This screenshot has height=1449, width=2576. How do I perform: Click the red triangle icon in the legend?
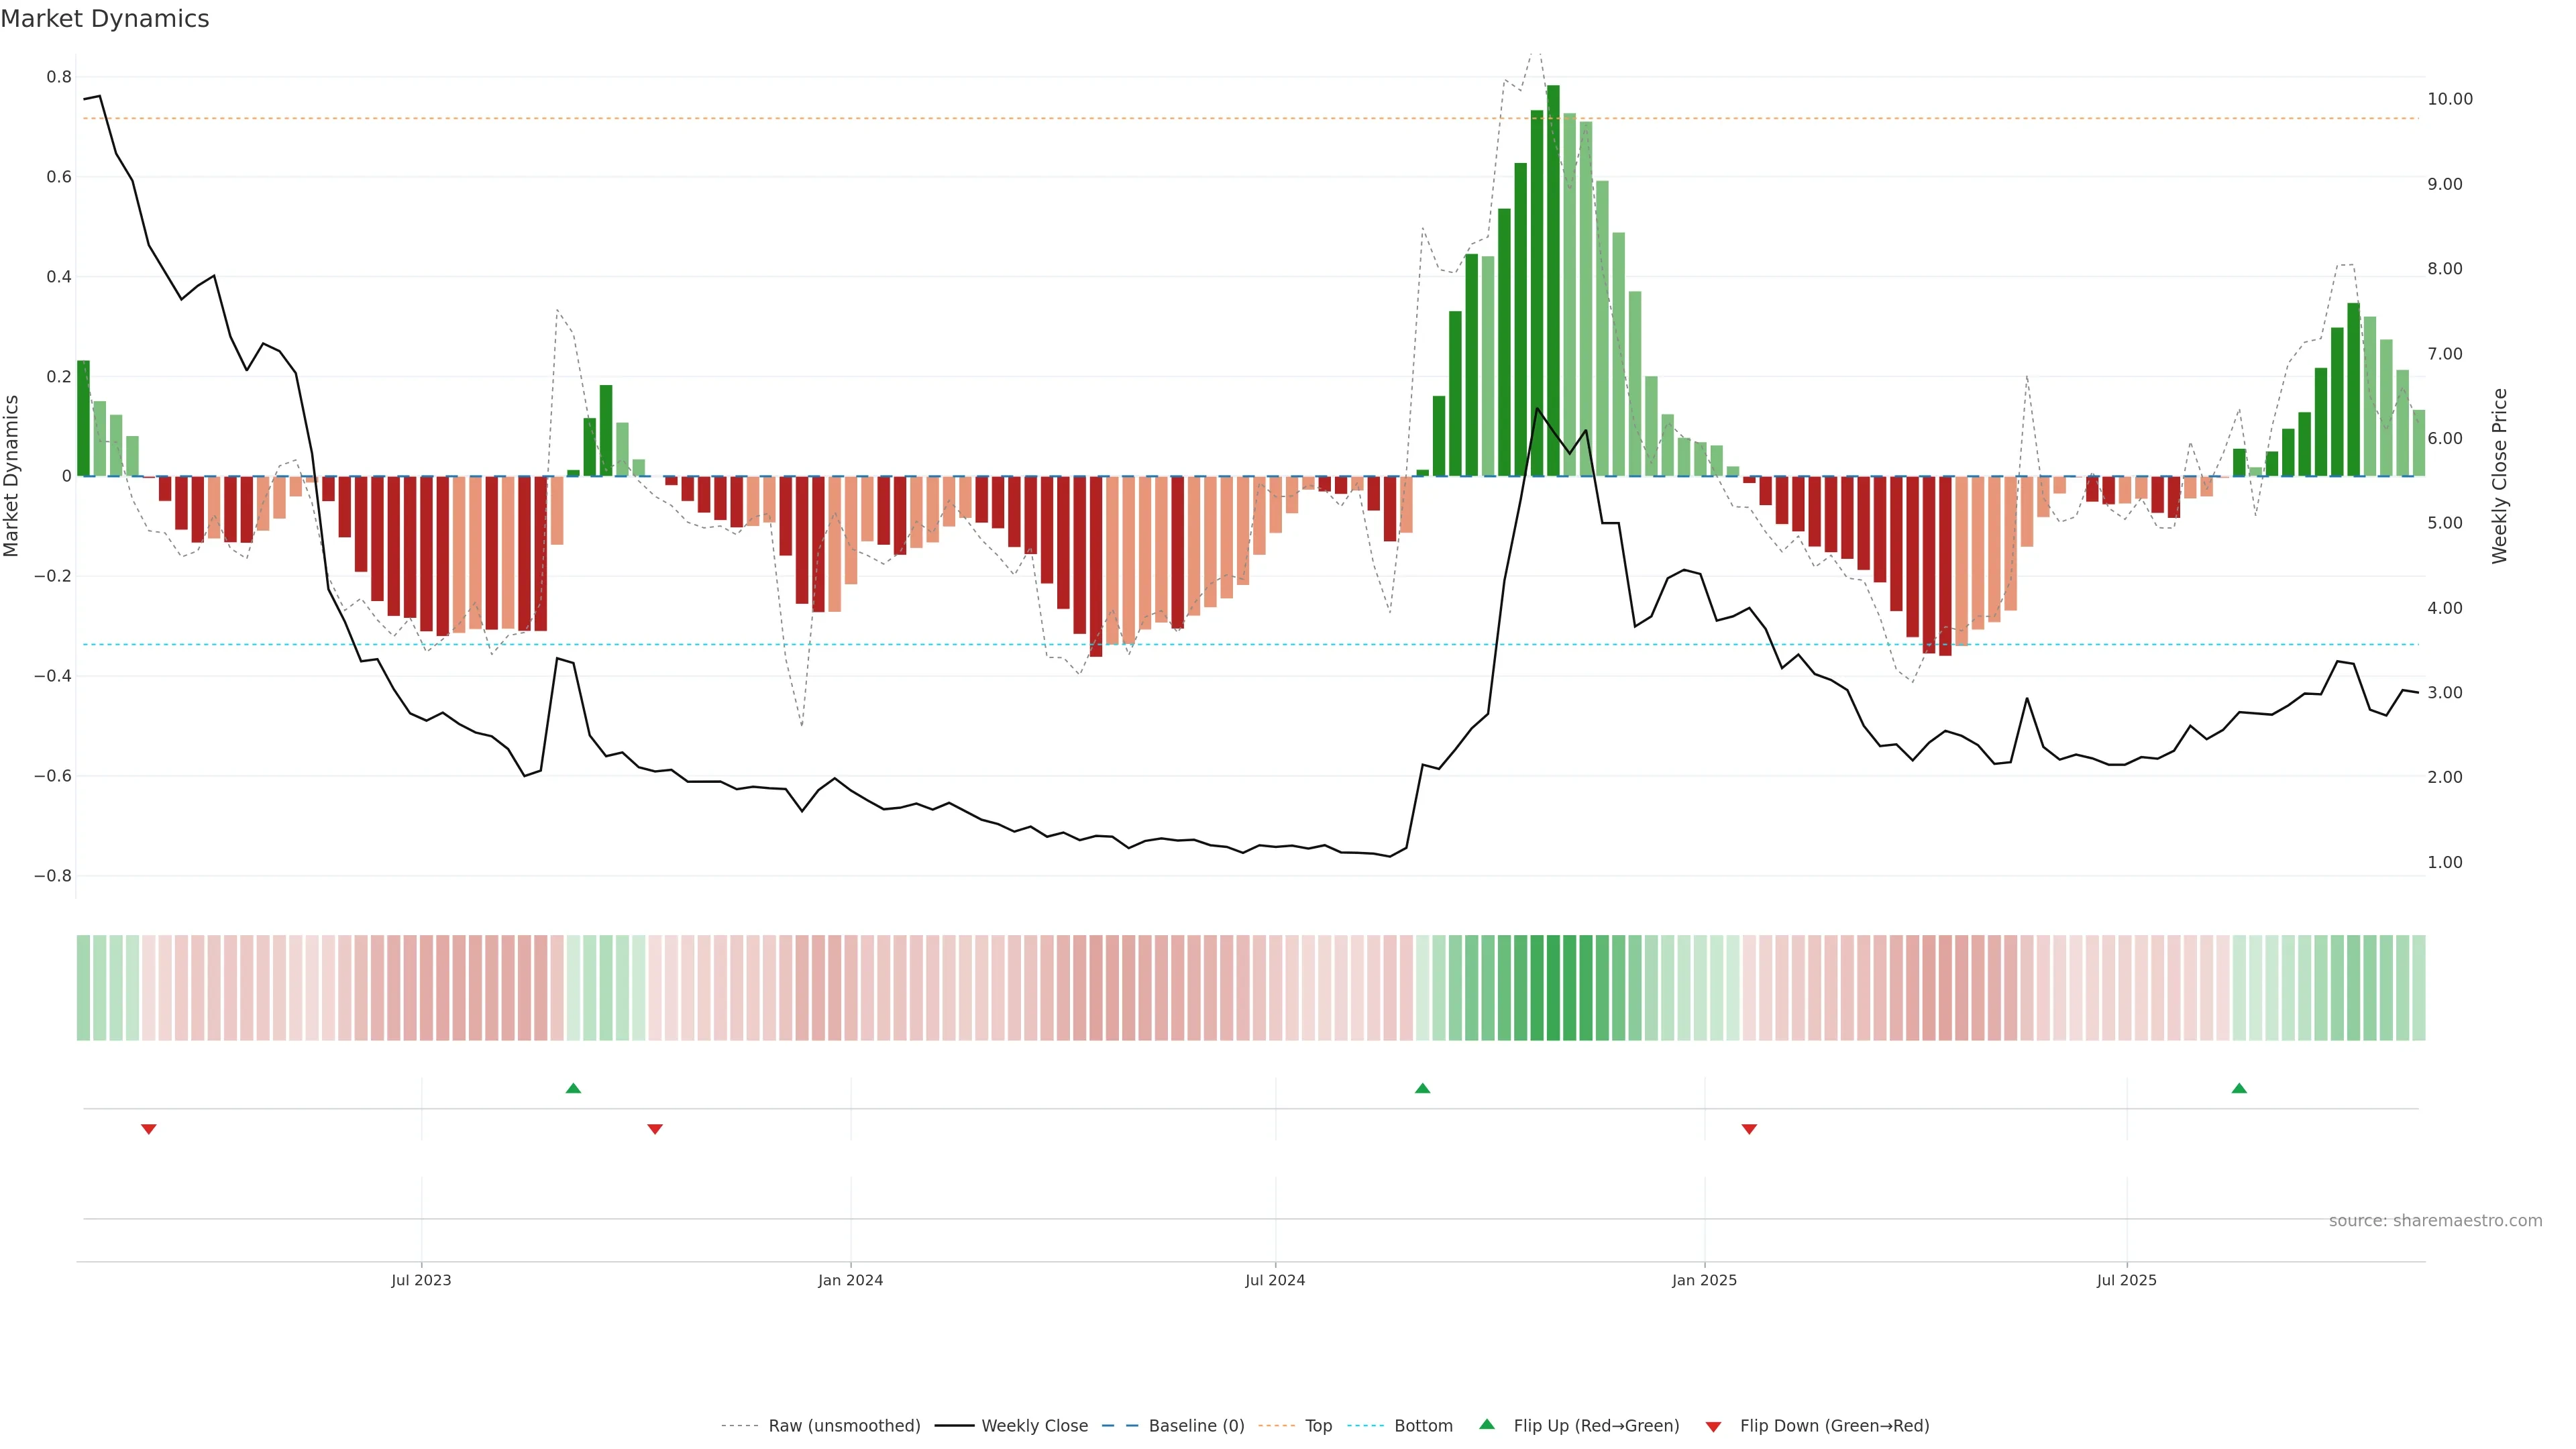click(x=1713, y=1427)
